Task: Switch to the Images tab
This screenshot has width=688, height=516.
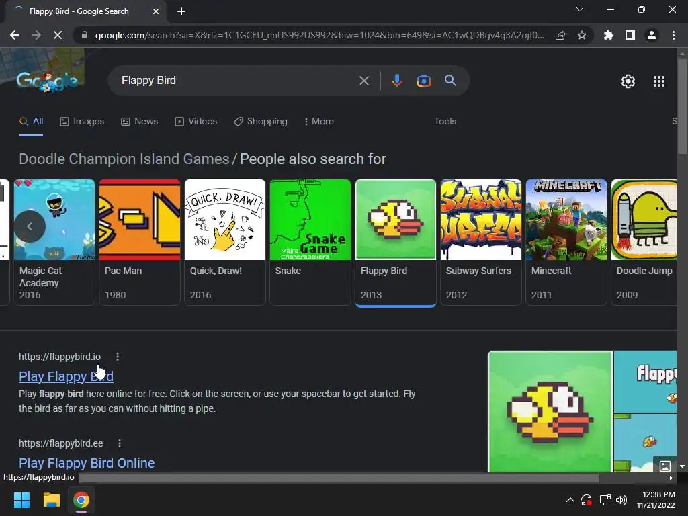Action: click(x=81, y=122)
